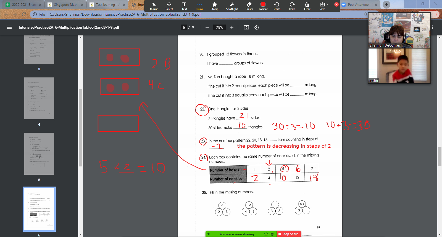Close the Task learning tab
The image size is (442, 237).
[x=124, y=5]
